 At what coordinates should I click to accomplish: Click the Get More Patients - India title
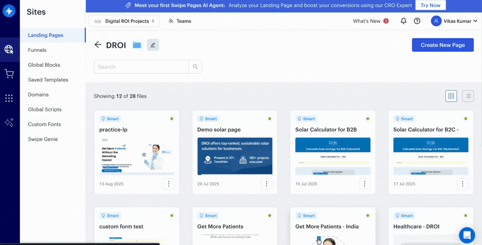coord(327,226)
